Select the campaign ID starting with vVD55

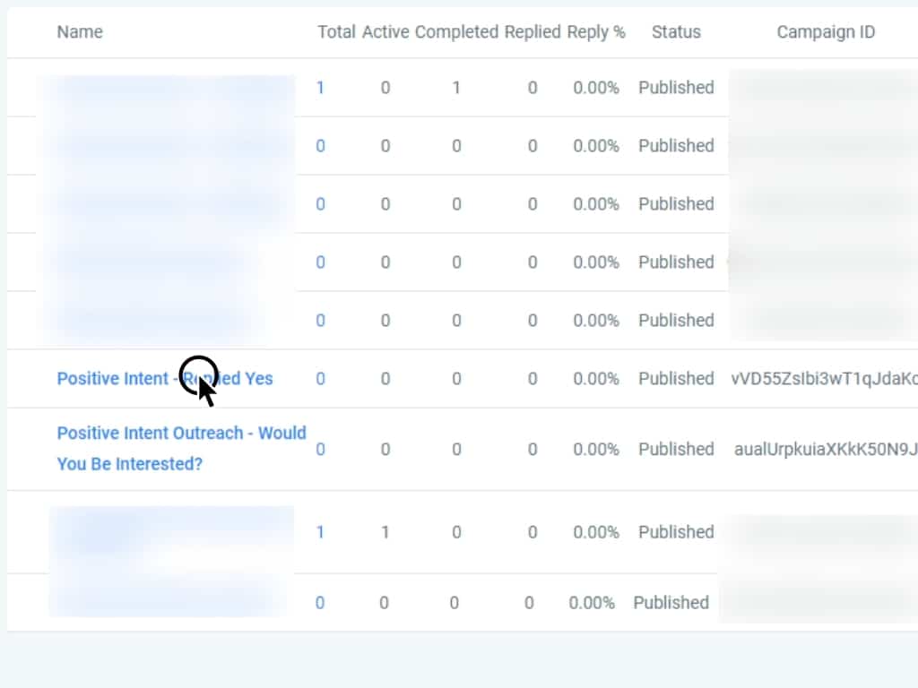click(824, 379)
